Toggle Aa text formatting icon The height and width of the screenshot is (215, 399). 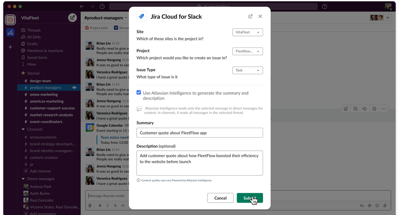click(x=362, y=205)
